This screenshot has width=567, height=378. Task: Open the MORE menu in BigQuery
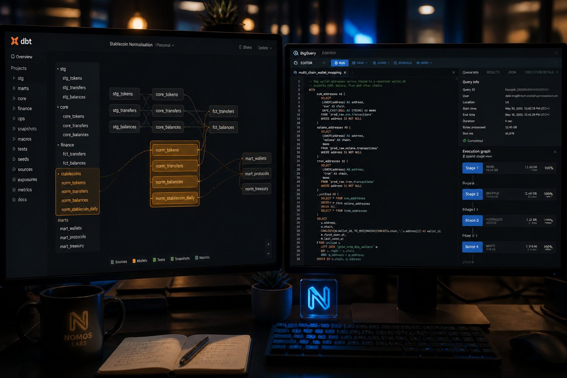pyautogui.click(x=424, y=63)
